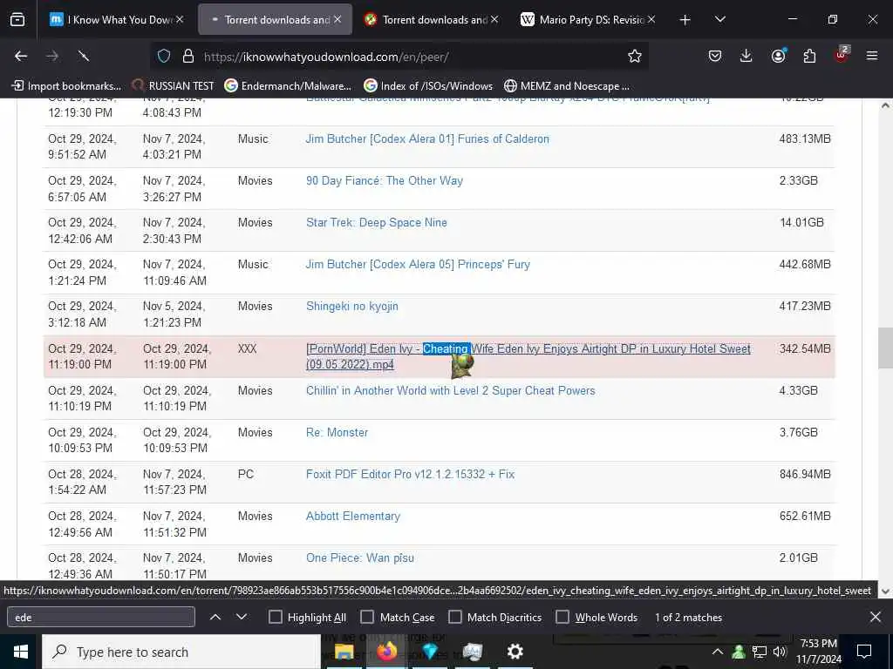This screenshot has height=669, width=893.
Task: Switch to Firefox in the taskbar
Action: point(386,652)
